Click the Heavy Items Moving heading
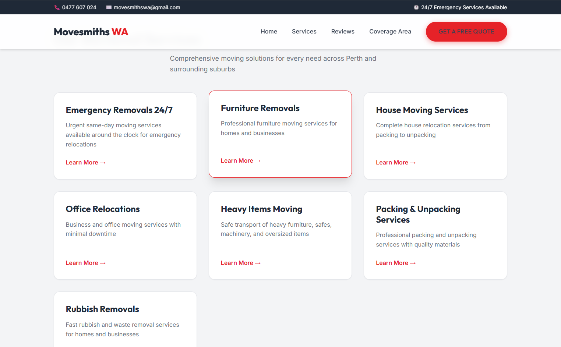Image resolution: width=561 pixels, height=347 pixels. point(261,209)
